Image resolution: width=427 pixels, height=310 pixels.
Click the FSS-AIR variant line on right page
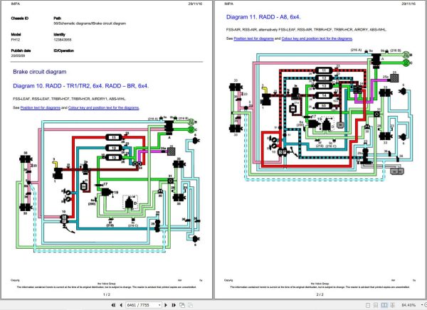pos(306,30)
